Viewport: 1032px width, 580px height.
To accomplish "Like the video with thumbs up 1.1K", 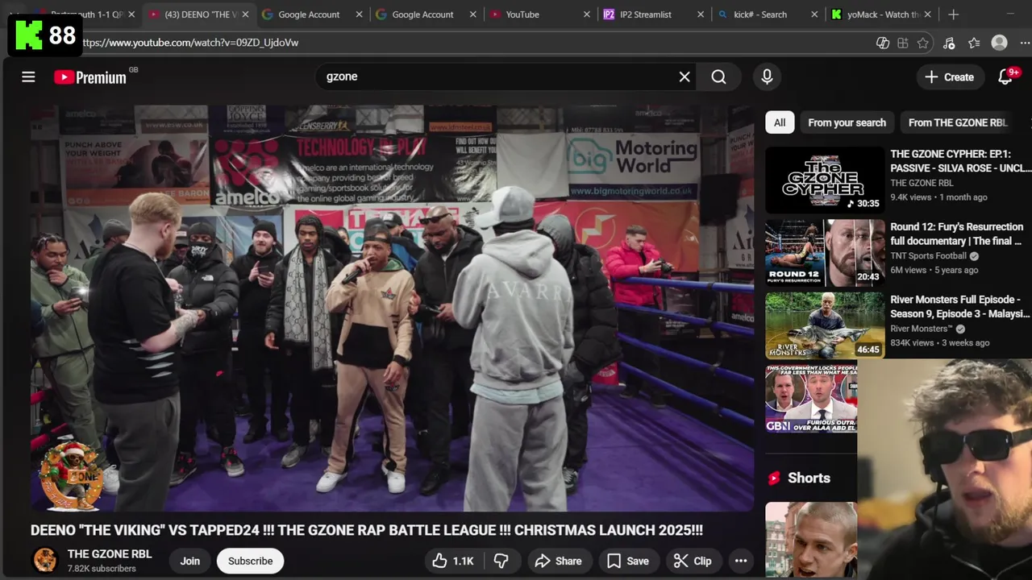I will coord(453,561).
